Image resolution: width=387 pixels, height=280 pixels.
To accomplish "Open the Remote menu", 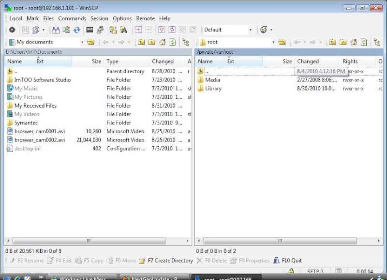I will (146, 18).
